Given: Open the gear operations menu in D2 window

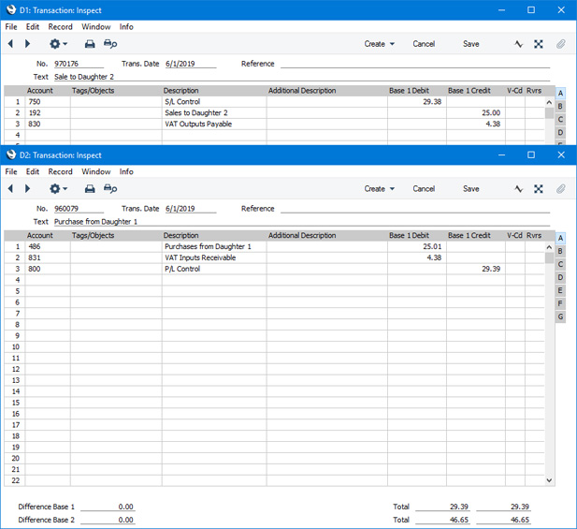Looking at the screenshot, I should tap(59, 188).
